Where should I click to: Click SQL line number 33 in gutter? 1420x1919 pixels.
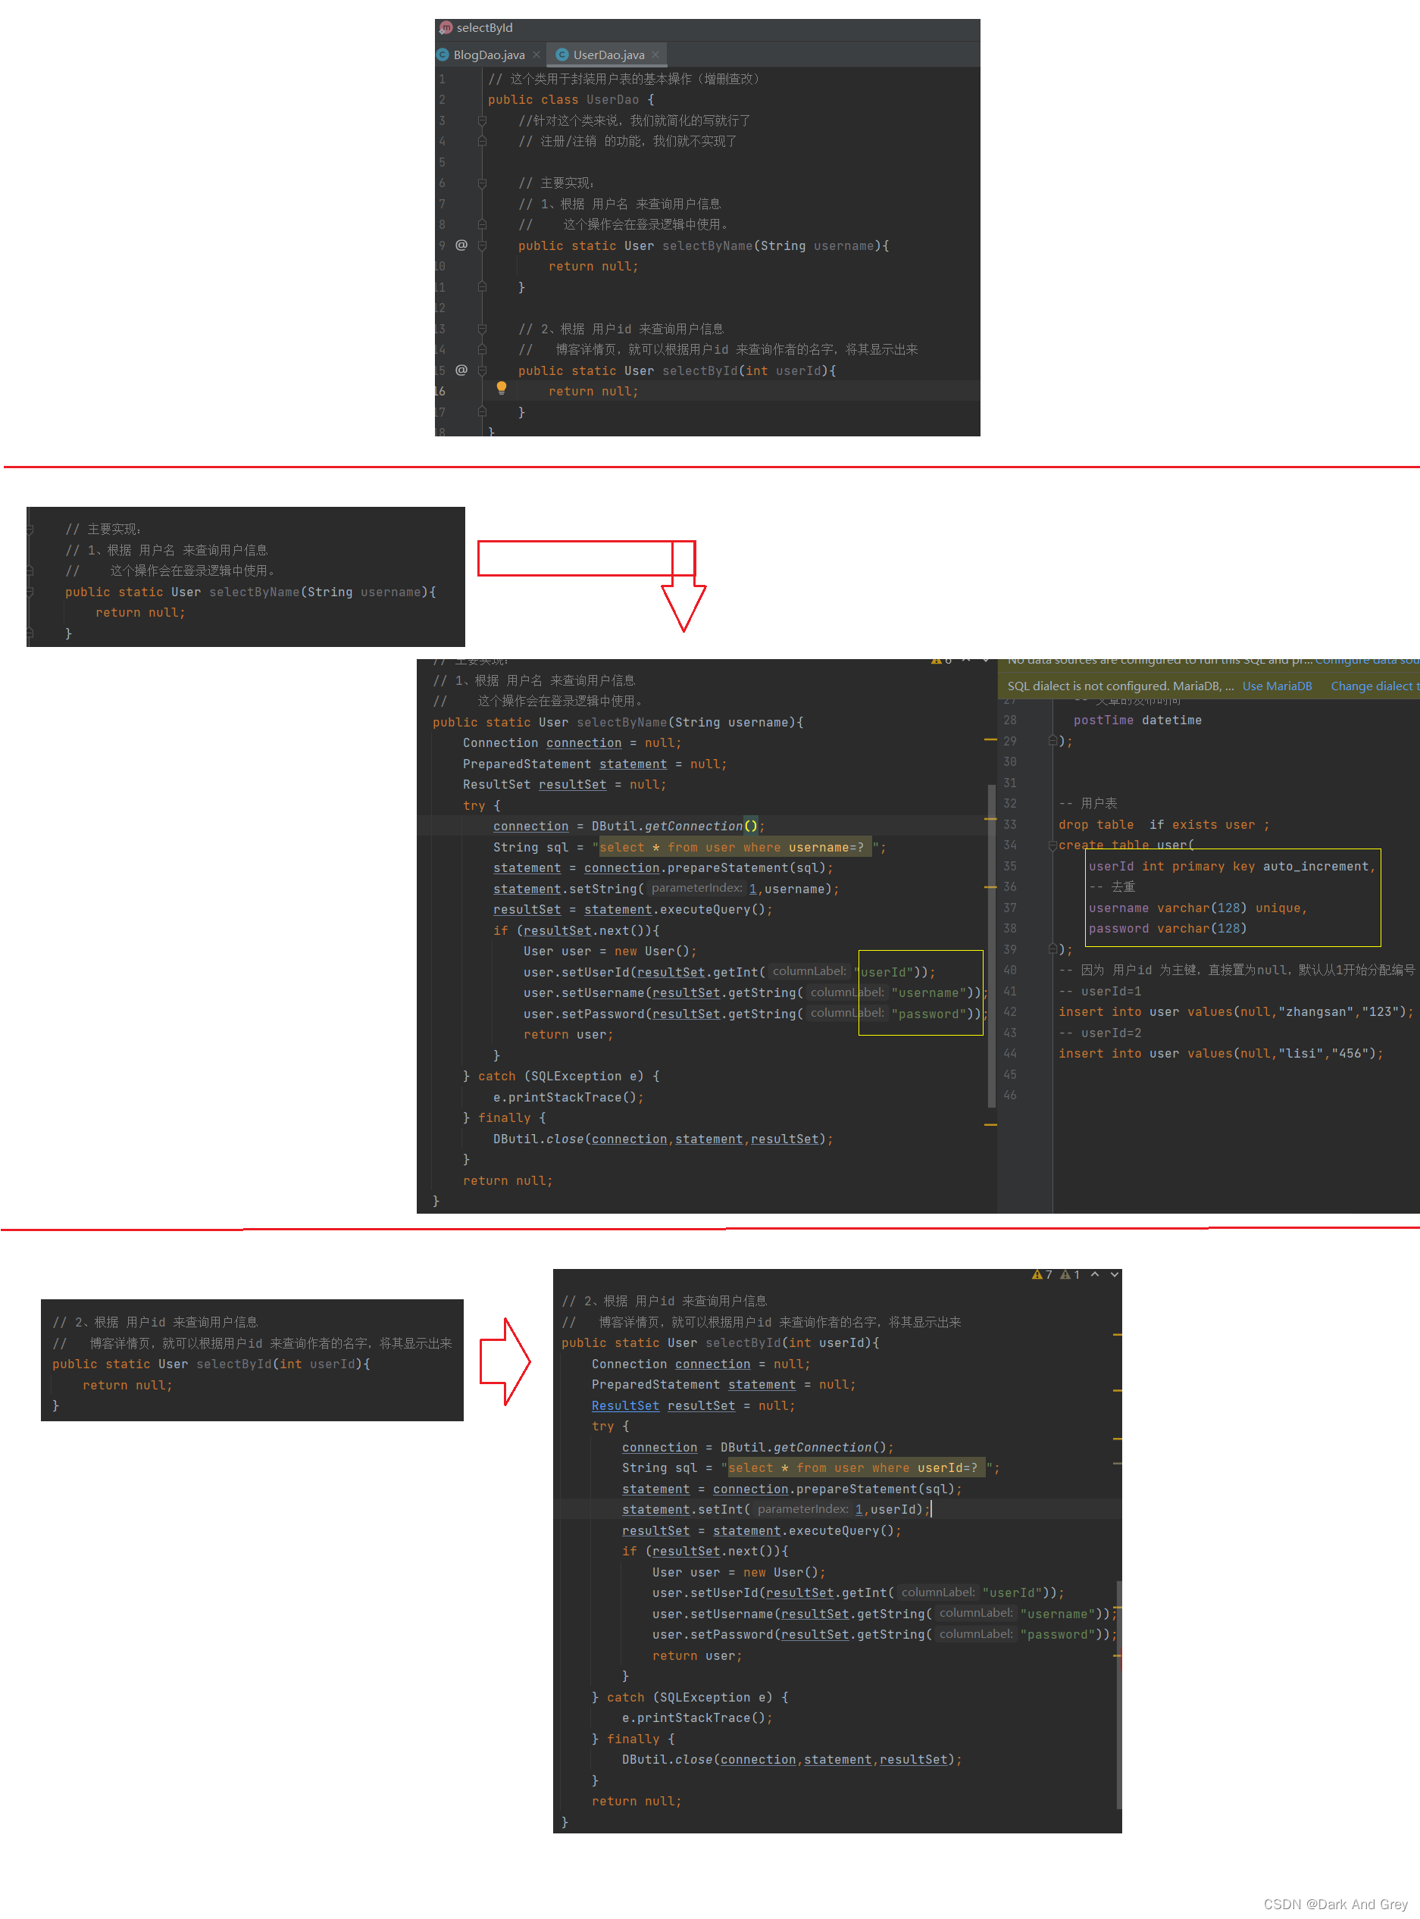1010,825
